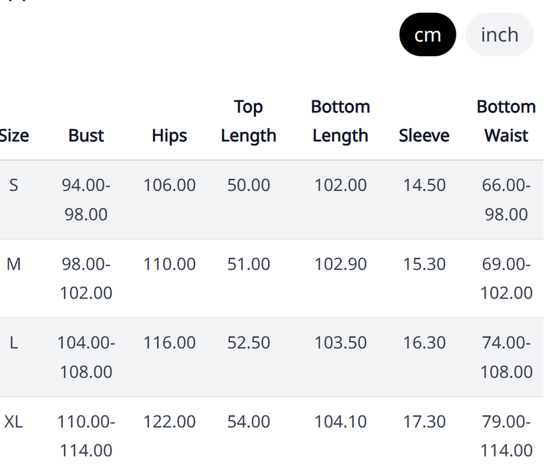Select the L size row label
Image resolution: width=552 pixels, height=468 pixels.
pos(13,343)
